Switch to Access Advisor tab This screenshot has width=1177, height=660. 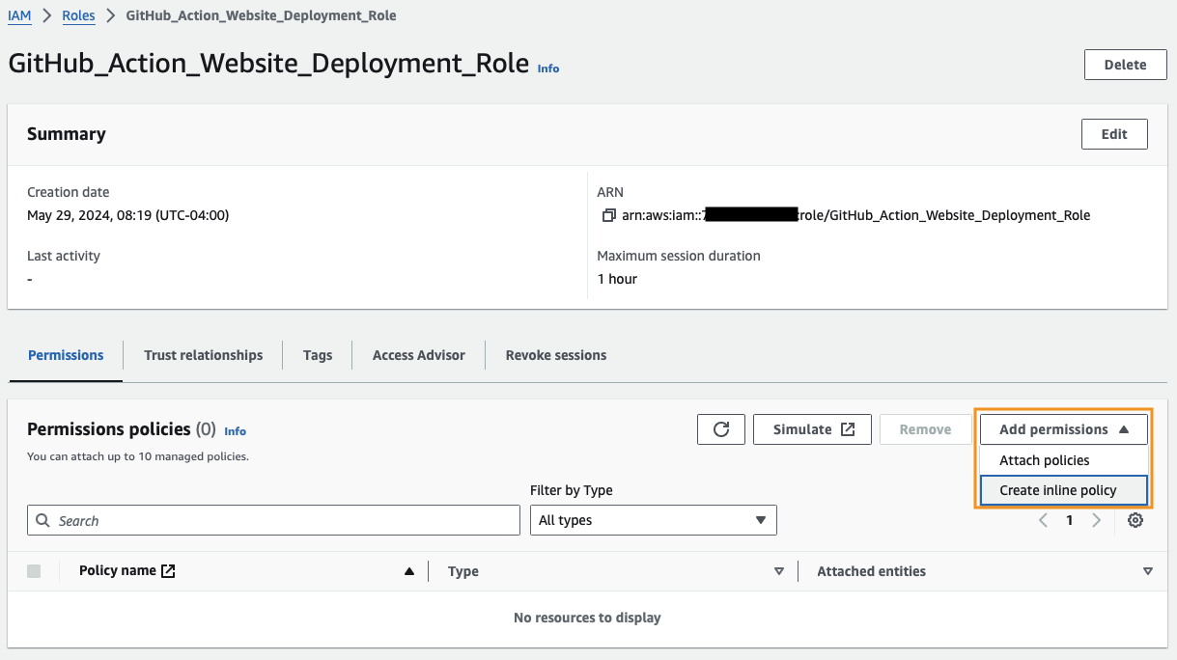419,355
